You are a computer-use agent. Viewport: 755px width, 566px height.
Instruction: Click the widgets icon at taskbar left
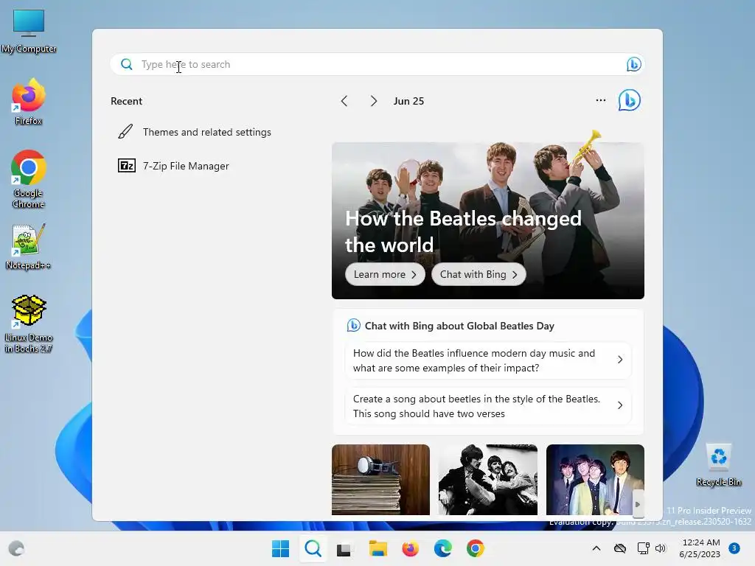click(16, 548)
